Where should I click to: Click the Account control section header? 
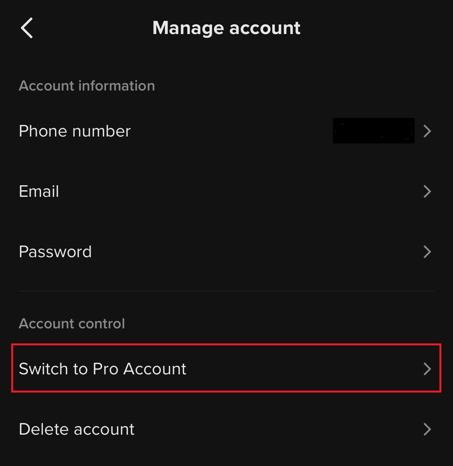[x=72, y=324]
